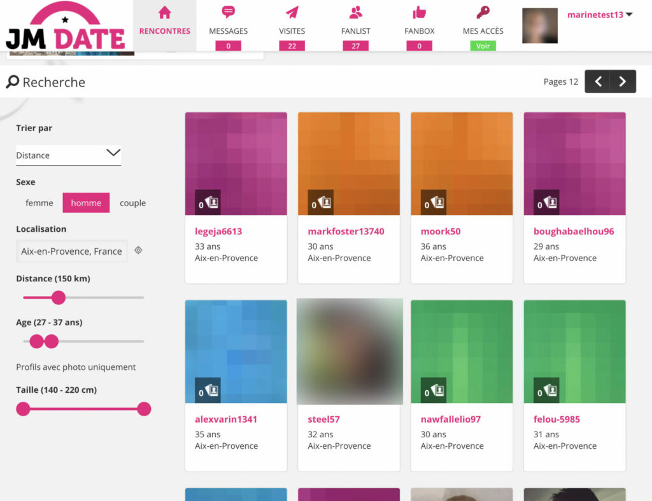
Task: Open the Trier par Distance dropdown
Action: [x=69, y=155]
